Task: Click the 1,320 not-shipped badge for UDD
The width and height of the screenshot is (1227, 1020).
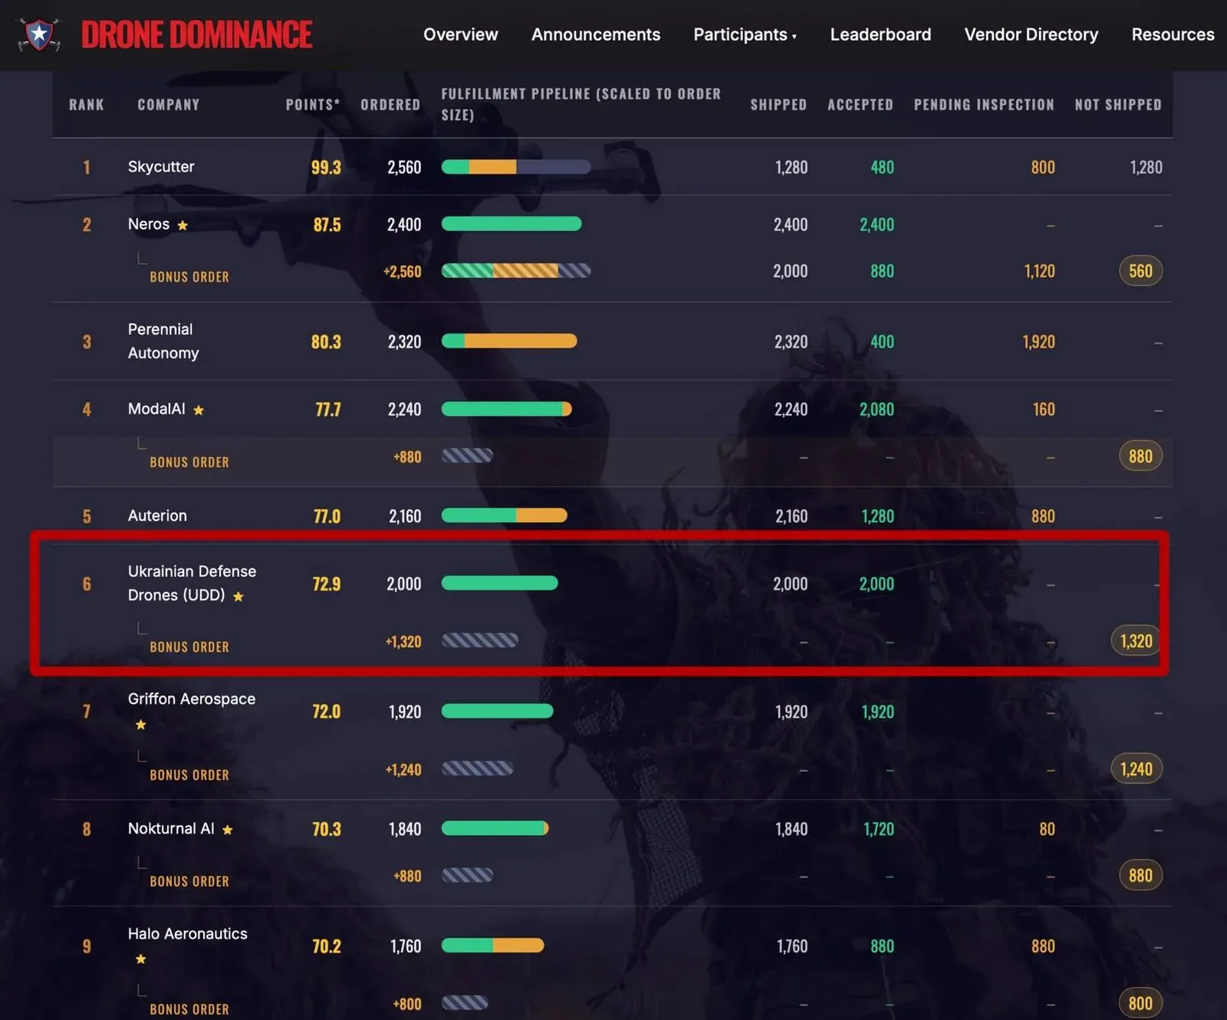Action: coord(1137,641)
